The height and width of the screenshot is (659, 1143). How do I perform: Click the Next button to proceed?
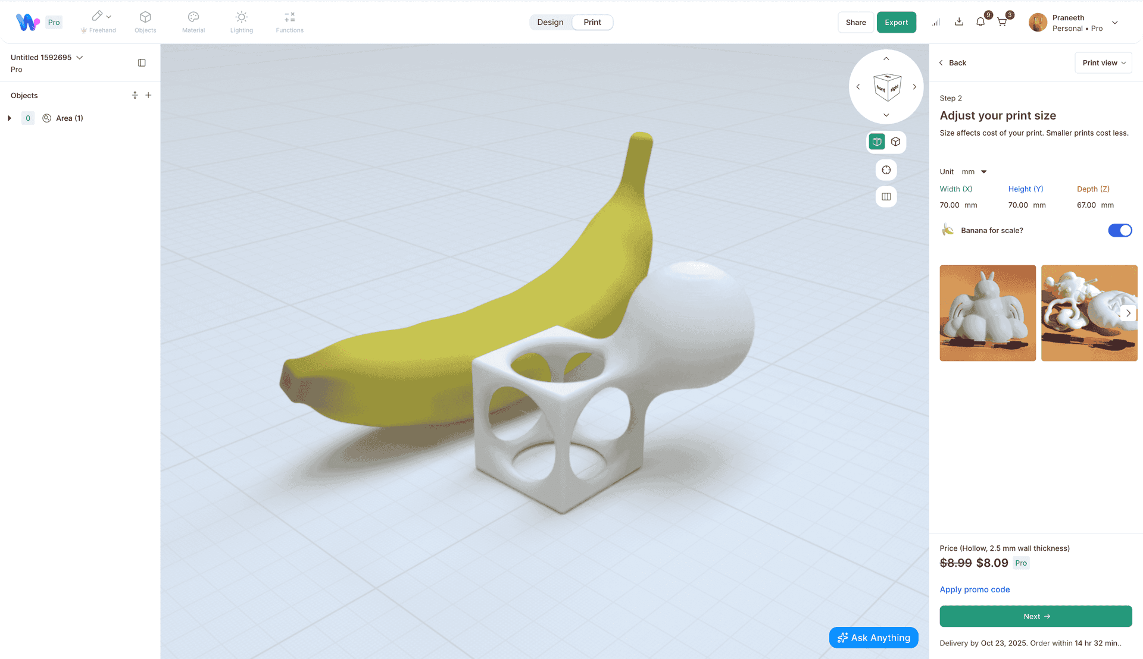click(x=1035, y=616)
